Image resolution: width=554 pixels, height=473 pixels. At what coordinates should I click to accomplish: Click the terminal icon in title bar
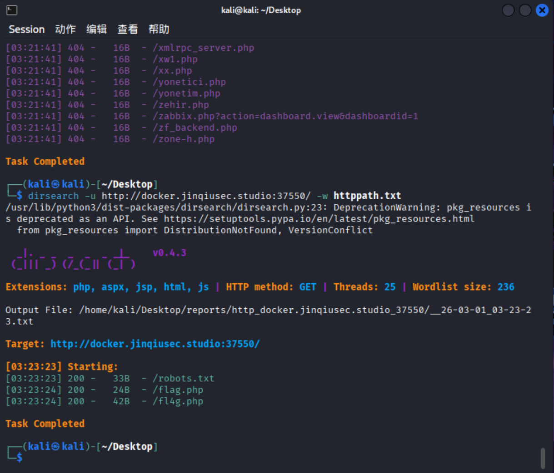12,10
